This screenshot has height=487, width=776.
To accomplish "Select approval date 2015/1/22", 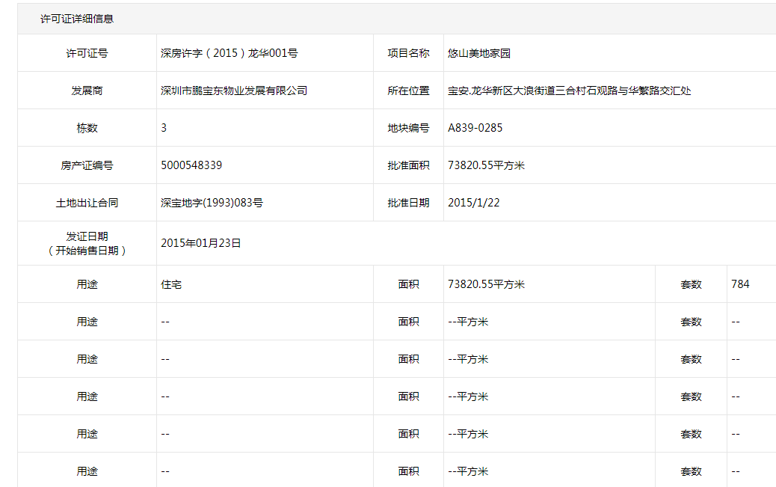I will [x=474, y=203].
